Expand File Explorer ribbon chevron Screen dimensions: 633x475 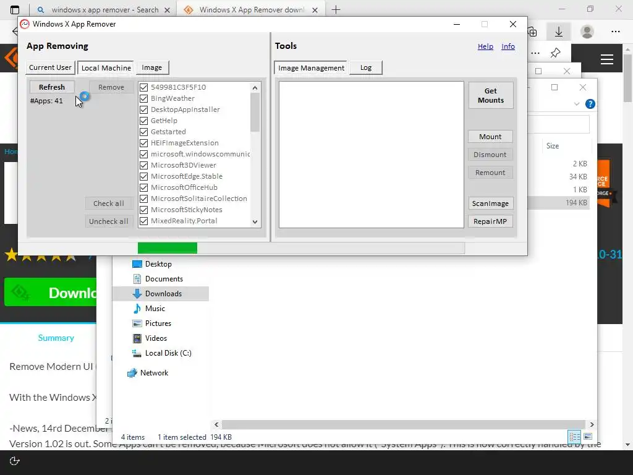point(577,104)
